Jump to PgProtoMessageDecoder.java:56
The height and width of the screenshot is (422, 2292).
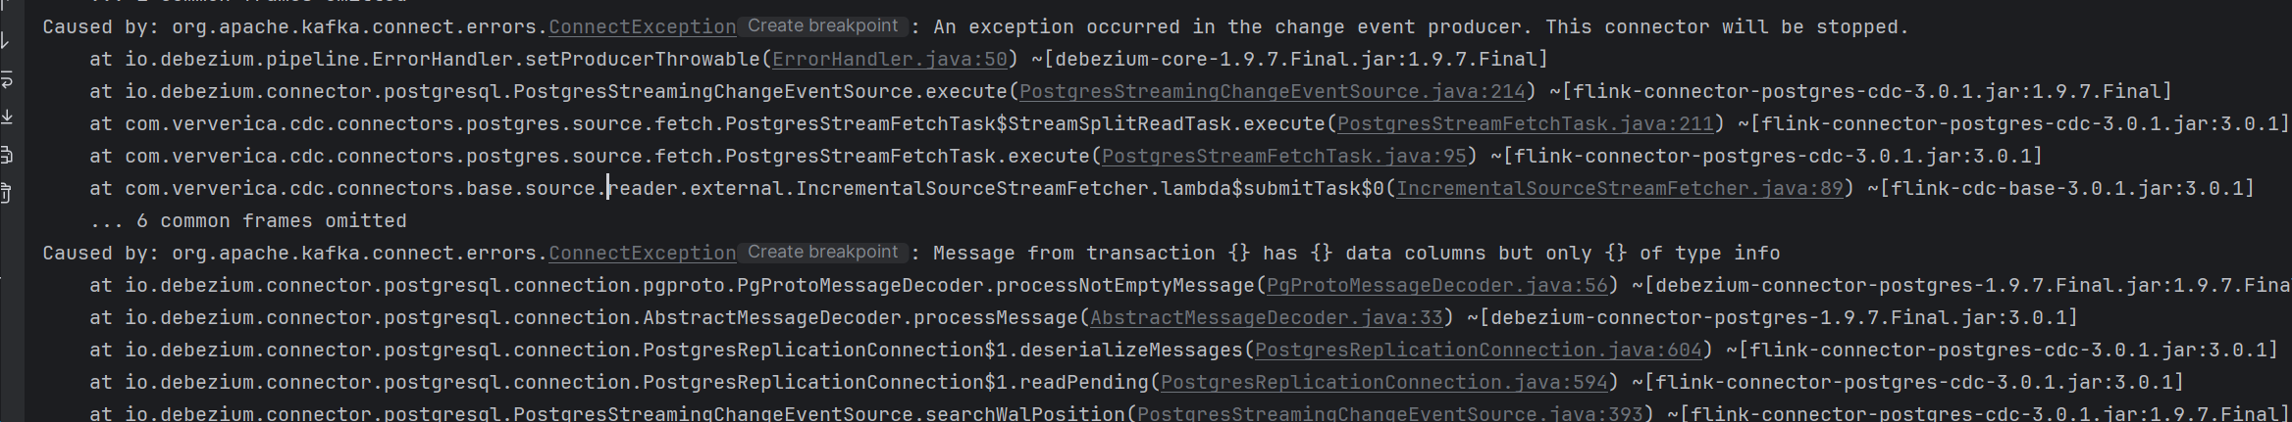(x=1436, y=286)
